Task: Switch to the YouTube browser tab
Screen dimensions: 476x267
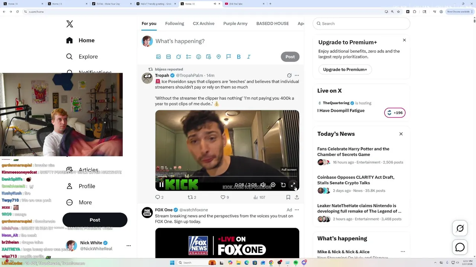Action: pyautogui.click(x=244, y=4)
